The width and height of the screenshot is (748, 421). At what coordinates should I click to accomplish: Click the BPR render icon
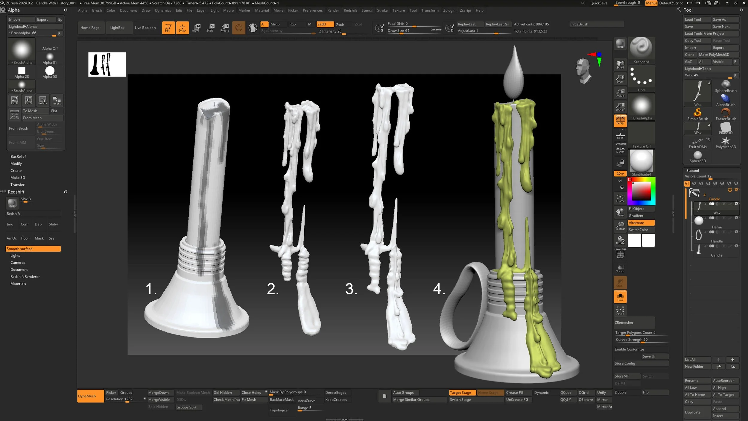click(x=620, y=44)
